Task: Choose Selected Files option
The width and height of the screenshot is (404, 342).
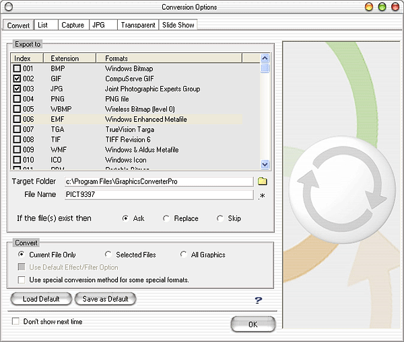Action: (108, 254)
